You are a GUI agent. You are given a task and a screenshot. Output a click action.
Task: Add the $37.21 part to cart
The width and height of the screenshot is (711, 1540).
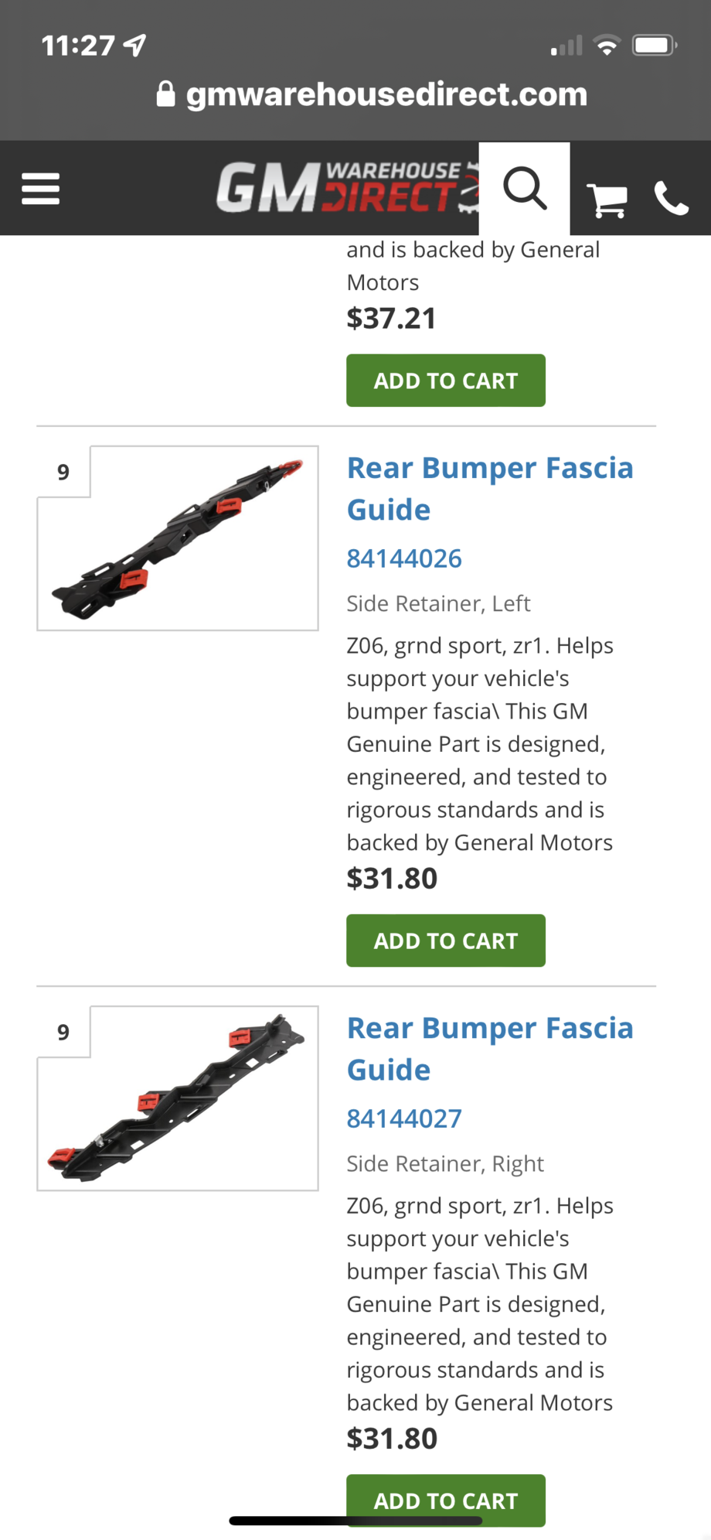pyautogui.click(x=445, y=381)
